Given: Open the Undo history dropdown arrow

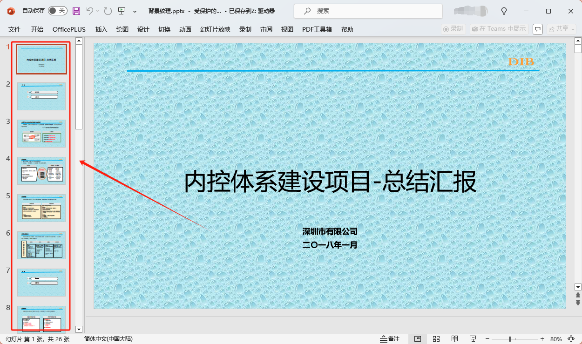Looking at the screenshot, I should pos(97,11).
